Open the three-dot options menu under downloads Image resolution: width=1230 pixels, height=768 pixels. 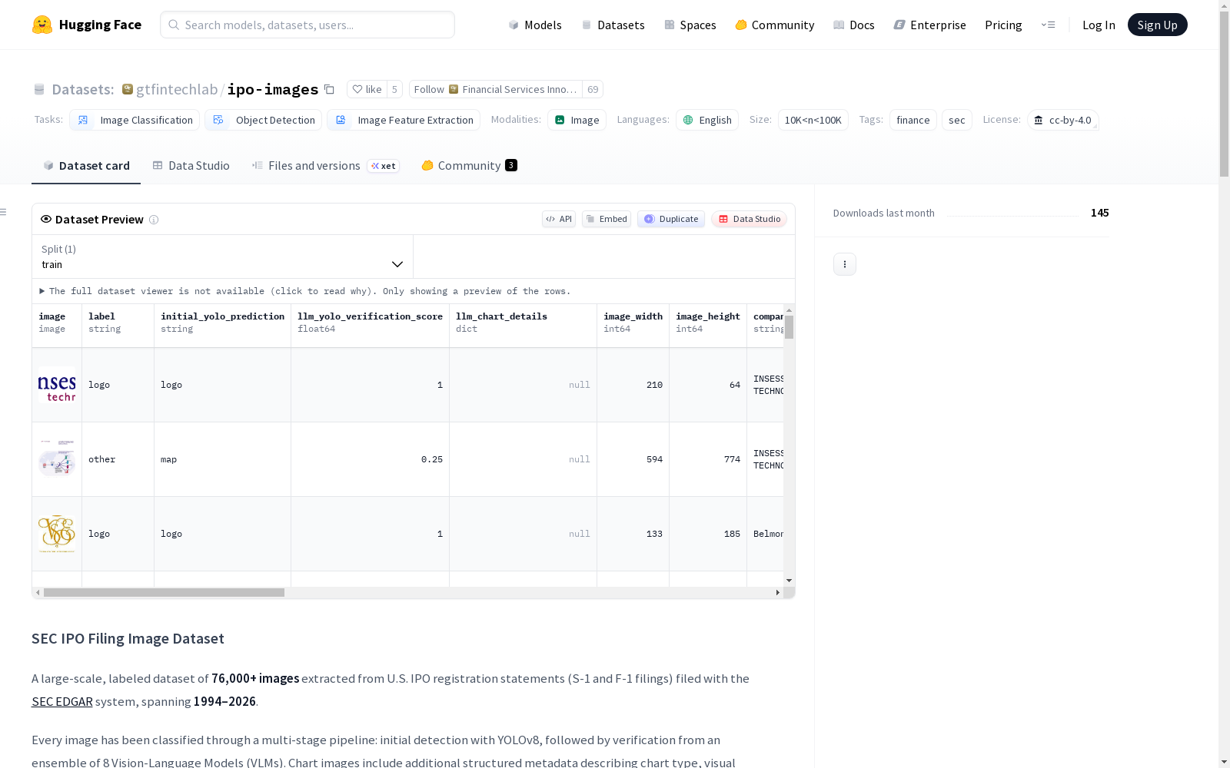coord(845,264)
